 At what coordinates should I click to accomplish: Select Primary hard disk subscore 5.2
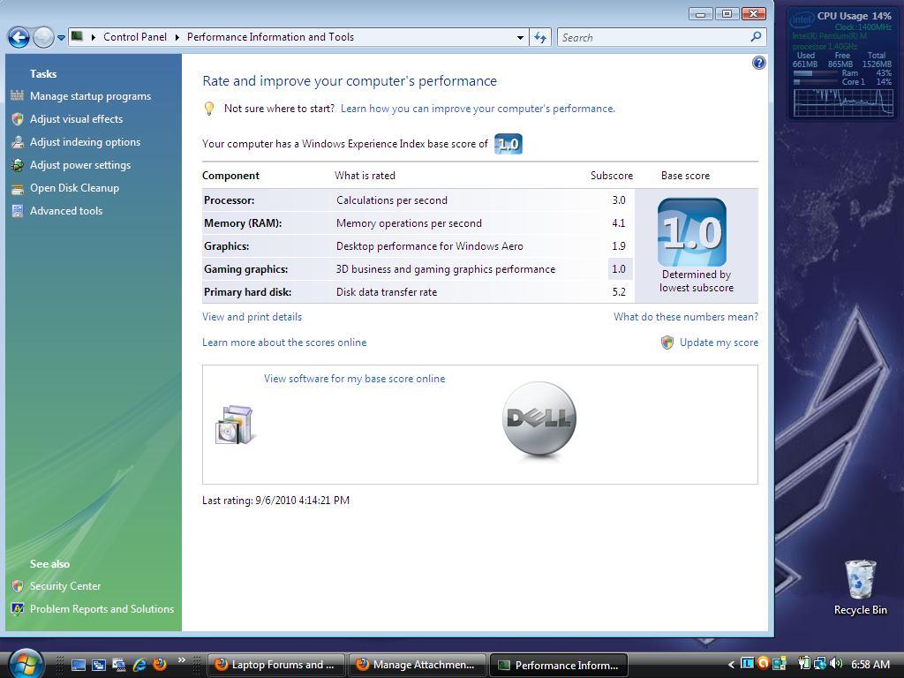tap(619, 292)
